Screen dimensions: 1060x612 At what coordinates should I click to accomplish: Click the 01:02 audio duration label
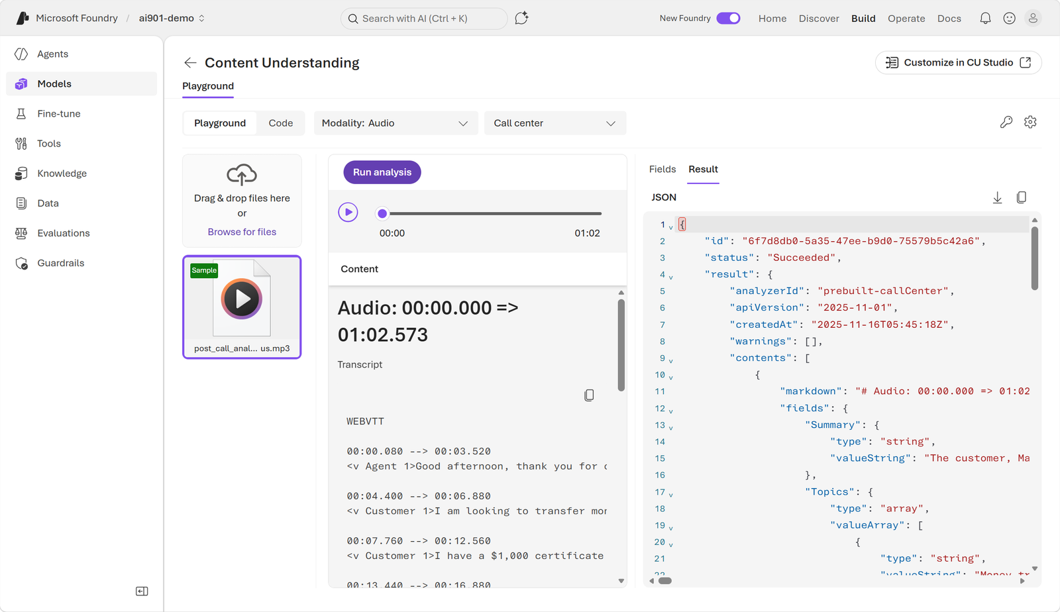pos(587,233)
